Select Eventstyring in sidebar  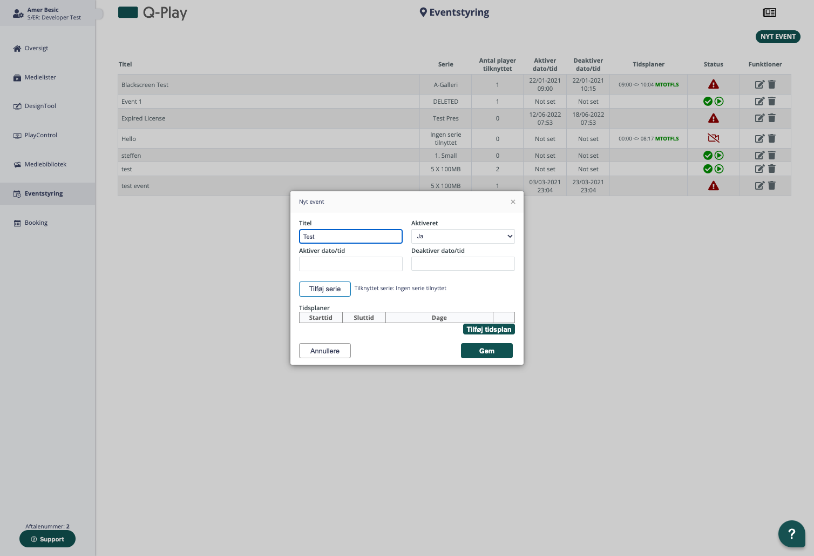tap(48, 193)
